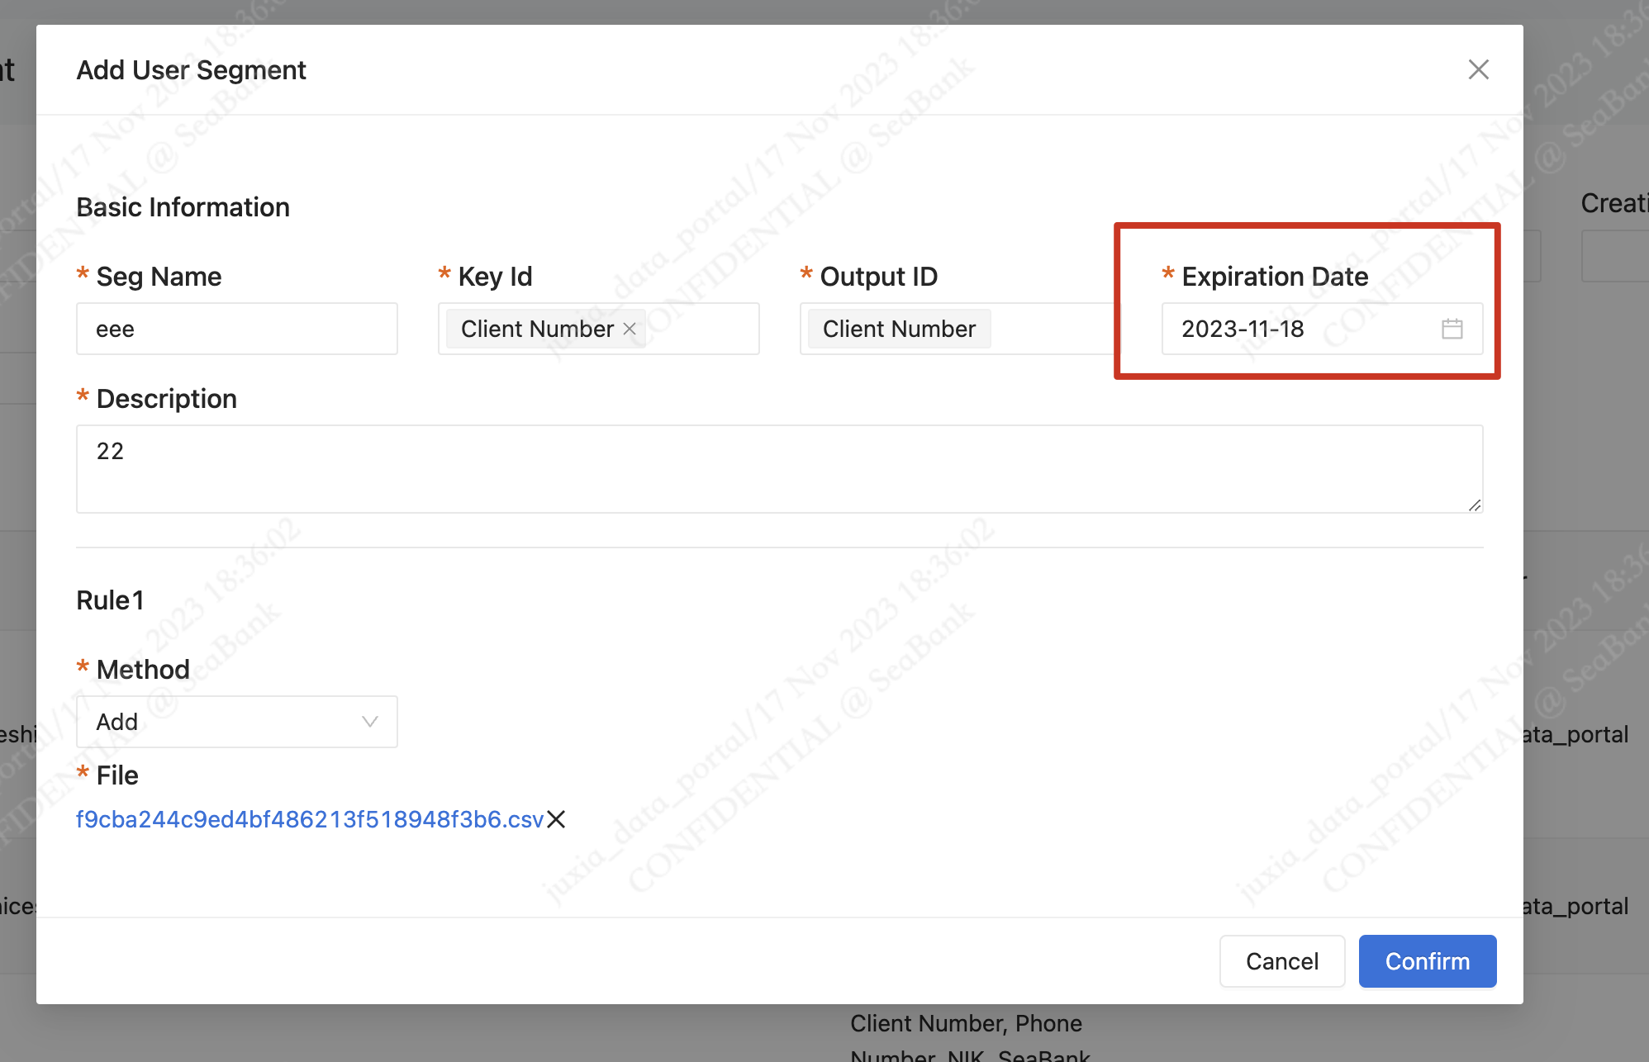Click the Seg Name input field
1649x1062 pixels.
pyautogui.click(x=237, y=329)
